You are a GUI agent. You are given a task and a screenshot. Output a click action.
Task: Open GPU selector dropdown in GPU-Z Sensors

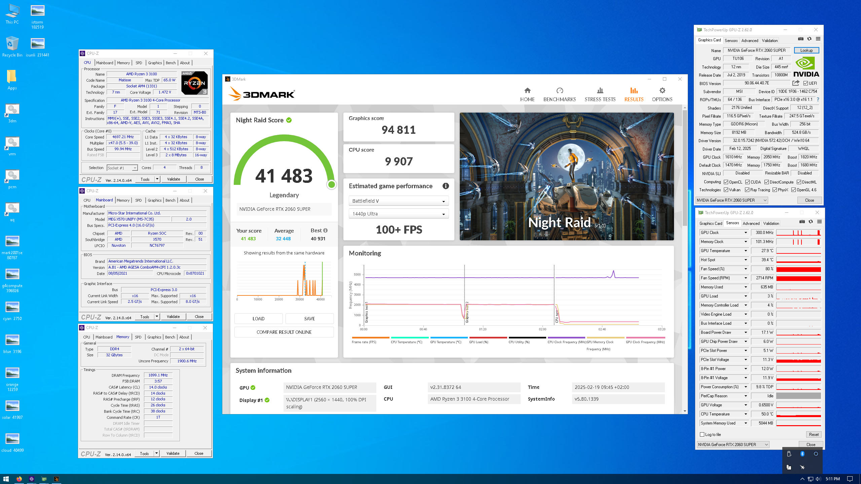coord(733,445)
